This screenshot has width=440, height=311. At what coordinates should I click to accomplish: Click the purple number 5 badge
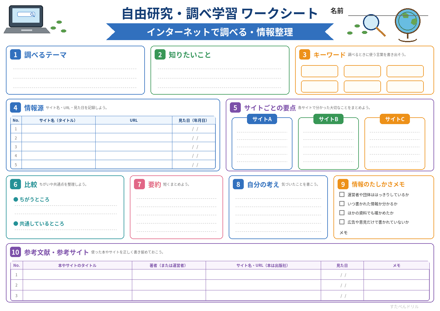(235, 108)
